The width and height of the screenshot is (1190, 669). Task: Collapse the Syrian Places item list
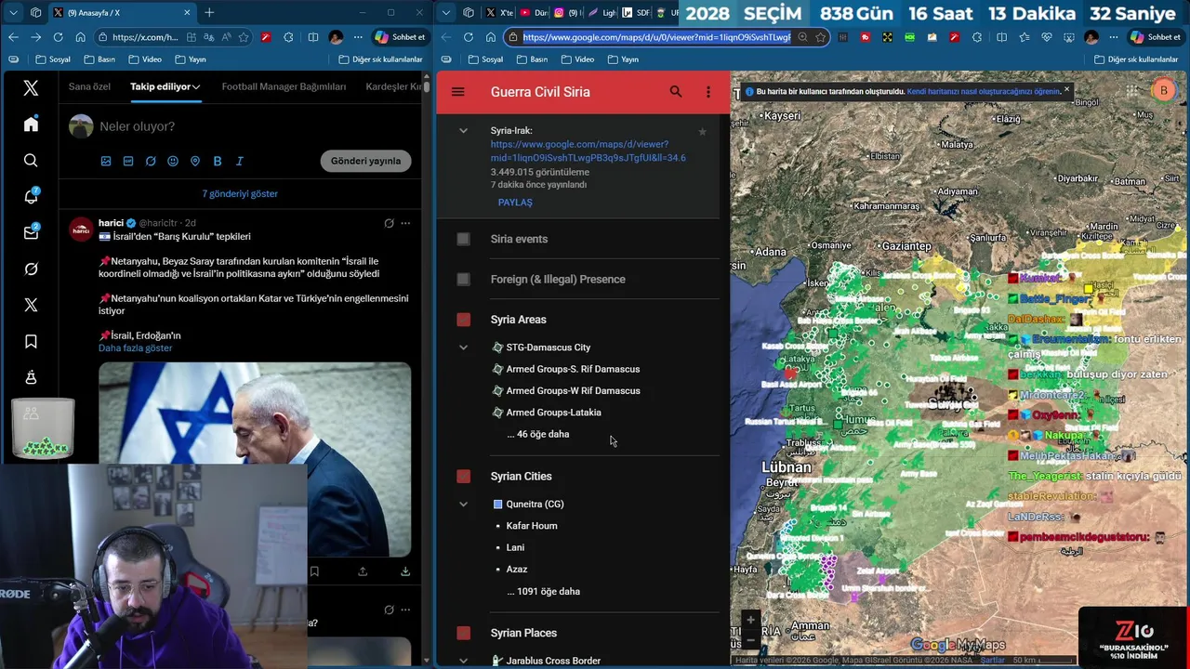(463, 661)
